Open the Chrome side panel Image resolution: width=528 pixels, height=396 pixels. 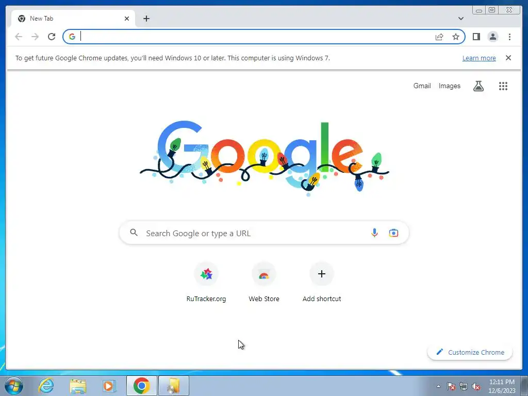tap(476, 37)
